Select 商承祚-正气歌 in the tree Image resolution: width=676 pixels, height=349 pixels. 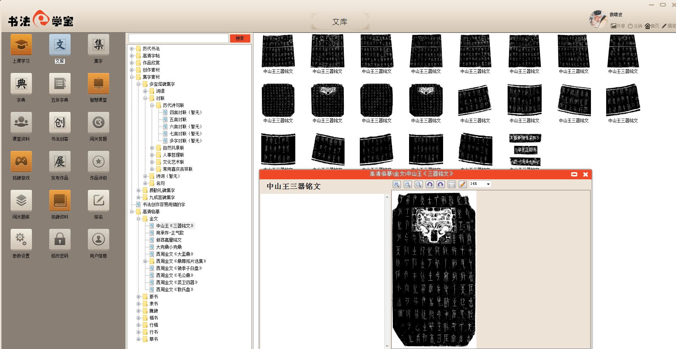[x=170, y=233]
